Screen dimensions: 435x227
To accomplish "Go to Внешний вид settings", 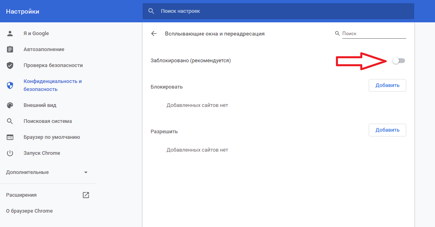I will [x=40, y=105].
